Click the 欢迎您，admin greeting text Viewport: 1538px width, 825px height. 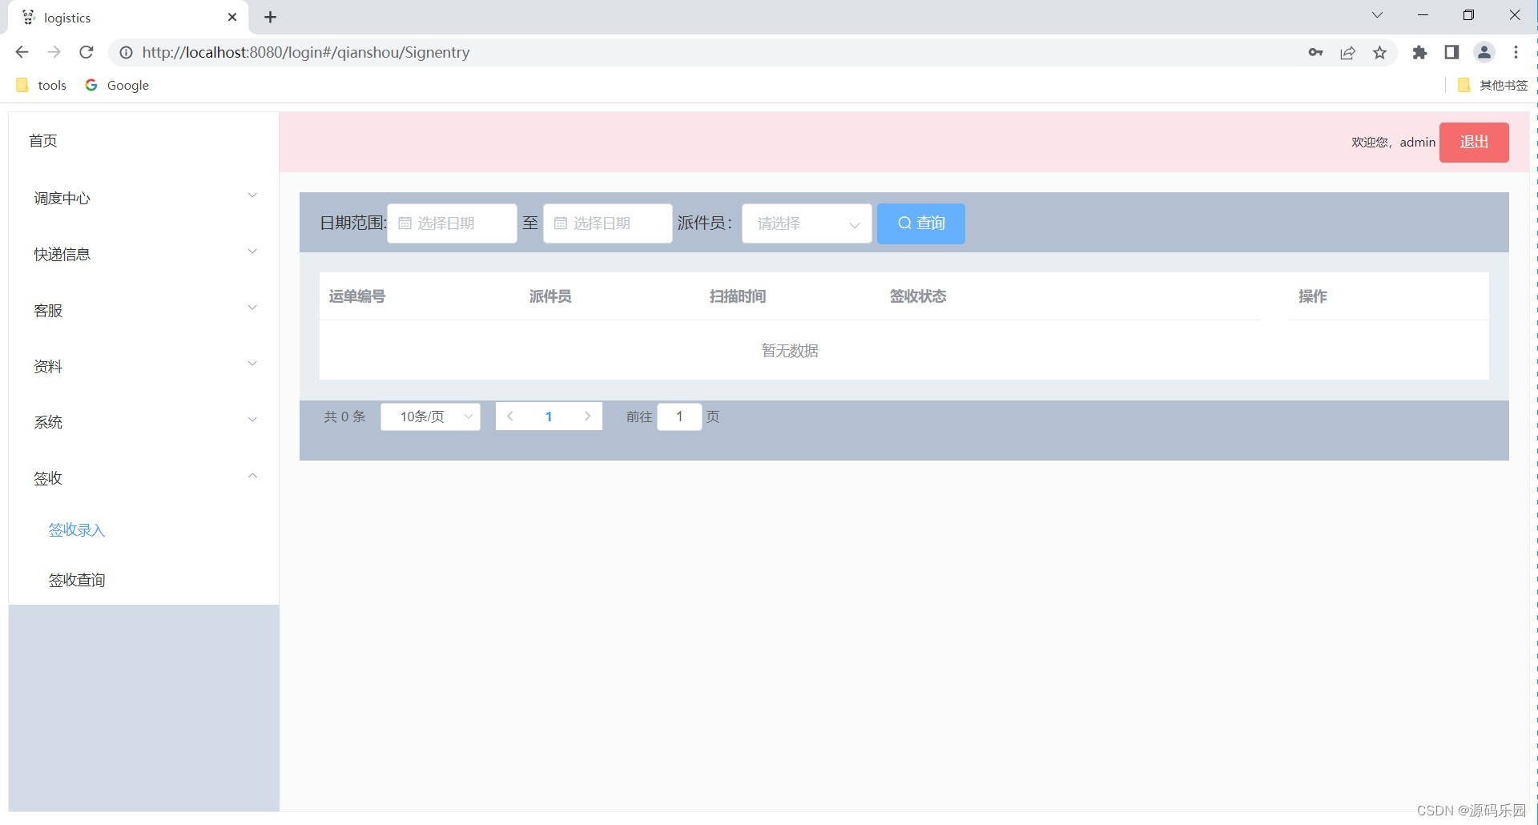point(1393,143)
